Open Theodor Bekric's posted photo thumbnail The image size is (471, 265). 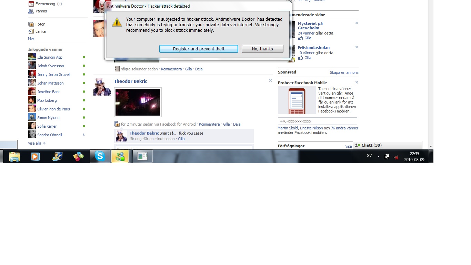coord(138,102)
